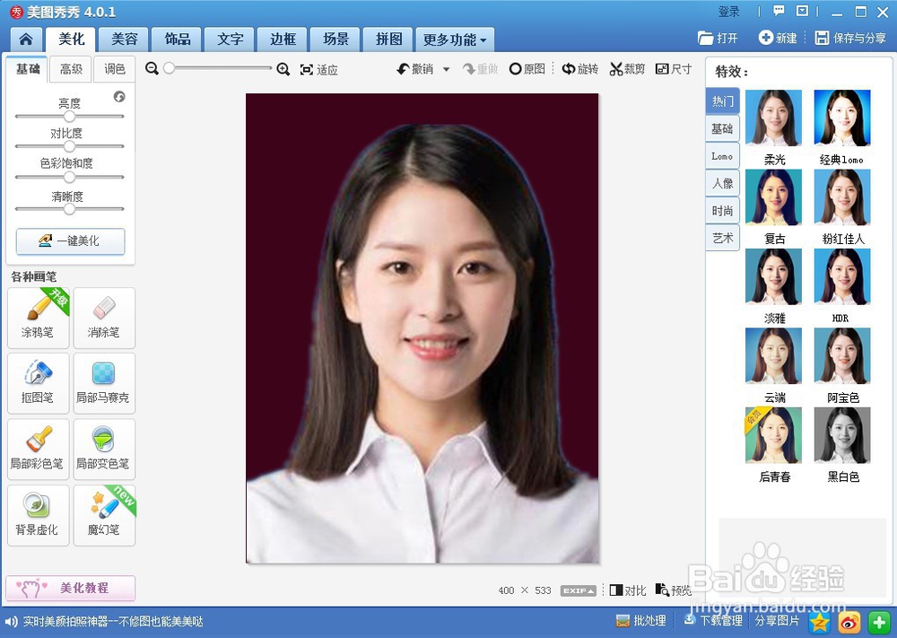Image resolution: width=897 pixels, height=638 pixels.
Task: Switch to the 边框 tab
Action: pos(283,39)
